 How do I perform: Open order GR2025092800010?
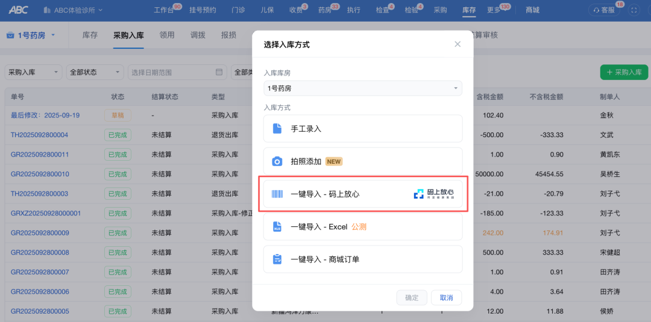tap(40, 174)
